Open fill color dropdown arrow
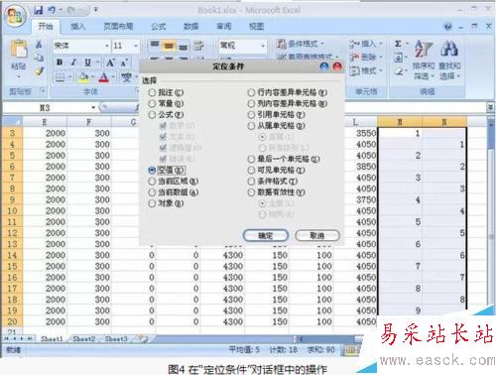496x375 pixels. click(x=92, y=77)
